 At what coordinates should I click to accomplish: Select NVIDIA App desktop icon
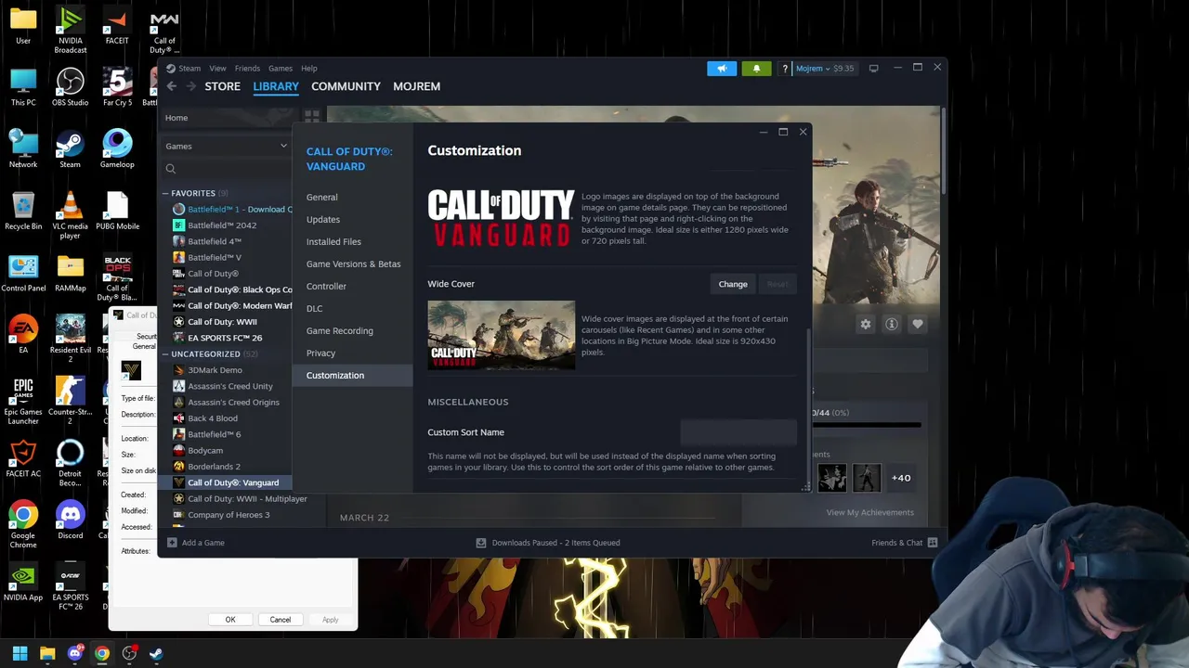coord(23,583)
